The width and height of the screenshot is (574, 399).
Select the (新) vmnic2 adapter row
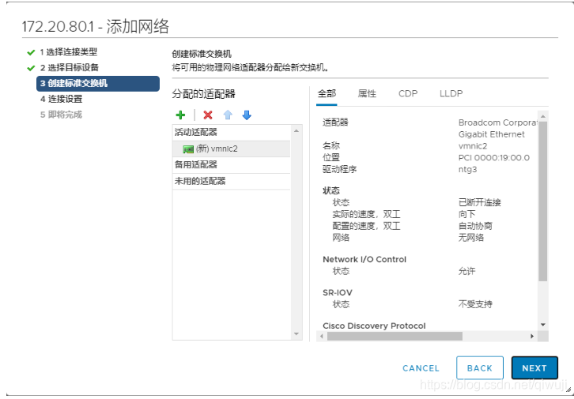click(232, 149)
